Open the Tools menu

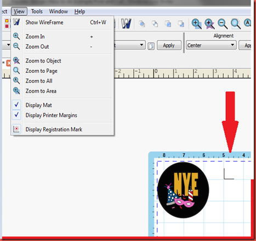click(x=37, y=12)
